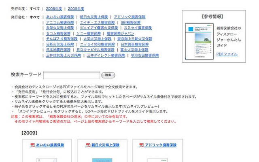The height and width of the screenshot is (162, 259).
Task: Open the SBI損害保険 filter link
Action: [130, 22]
